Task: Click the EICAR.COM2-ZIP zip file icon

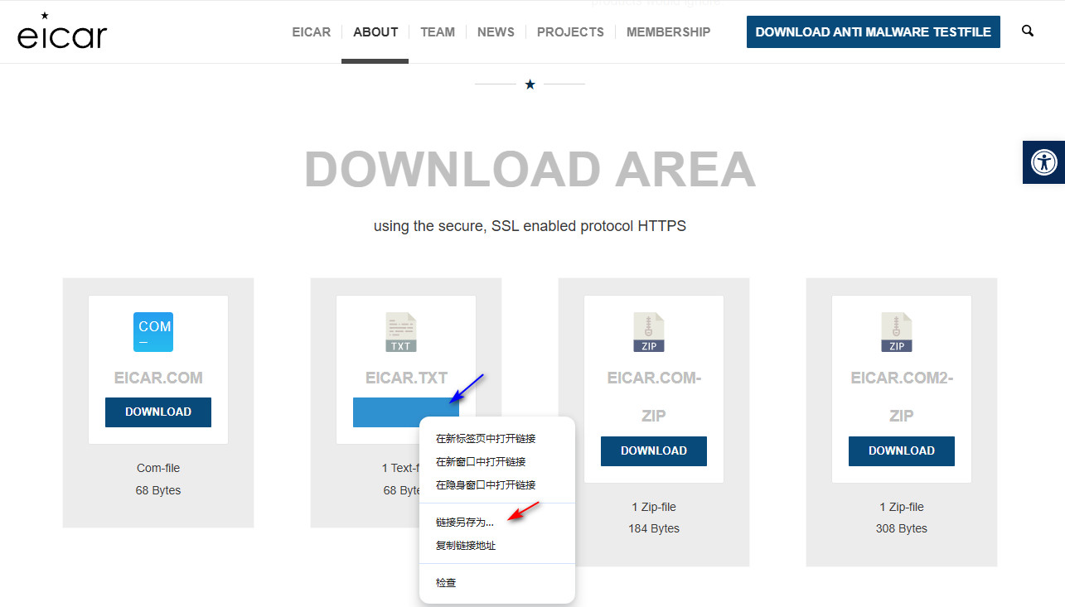Action: tap(897, 332)
